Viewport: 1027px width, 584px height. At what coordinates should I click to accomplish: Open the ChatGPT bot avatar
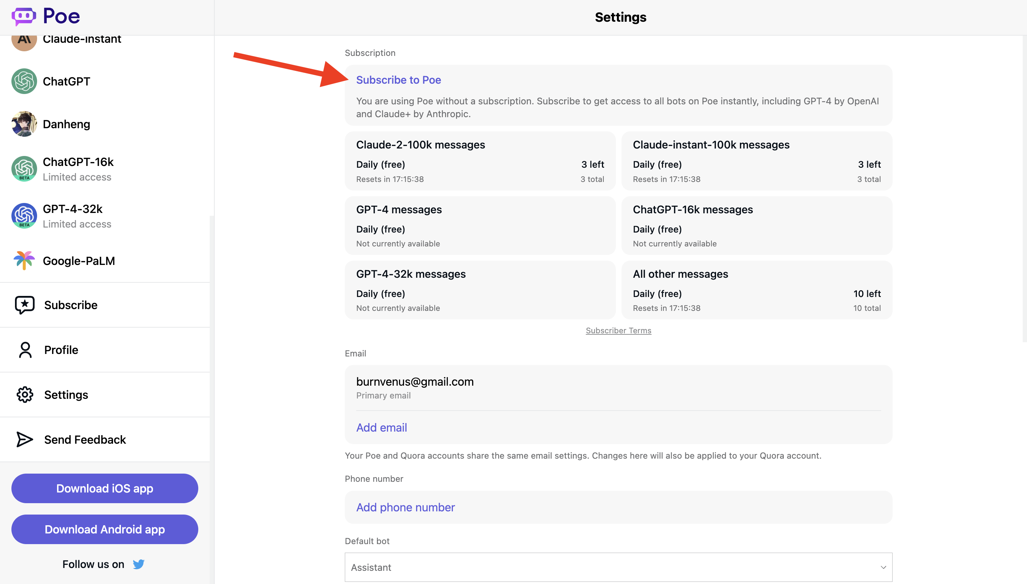point(24,82)
